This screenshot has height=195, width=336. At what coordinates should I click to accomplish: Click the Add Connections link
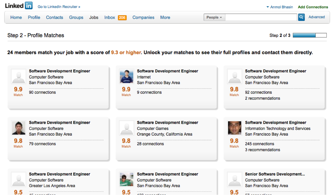313,7
